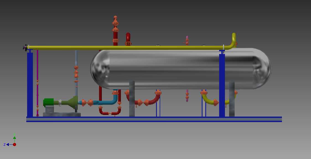Click the green Y axis arrow

[x=14, y=138]
